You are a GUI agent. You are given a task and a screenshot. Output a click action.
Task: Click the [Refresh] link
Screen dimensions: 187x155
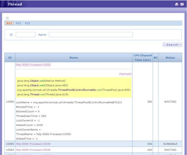[125, 74]
